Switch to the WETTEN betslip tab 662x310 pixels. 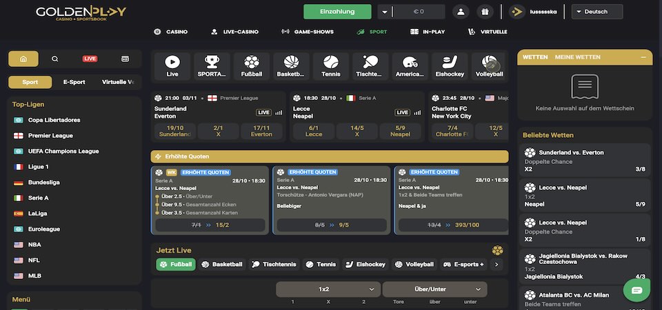pos(535,57)
